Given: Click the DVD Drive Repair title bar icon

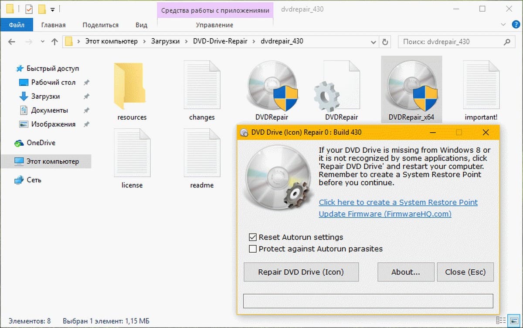Looking at the screenshot, I should [244, 132].
